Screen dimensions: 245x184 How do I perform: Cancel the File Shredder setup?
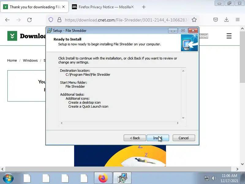(x=184, y=138)
